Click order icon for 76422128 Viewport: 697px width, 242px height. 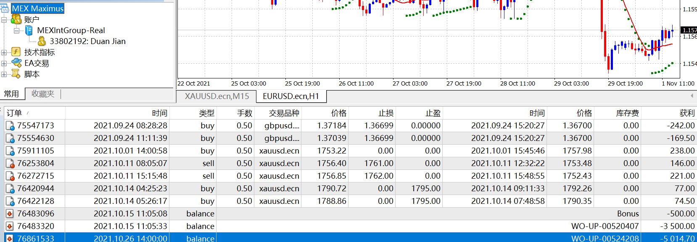(x=10, y=201)
